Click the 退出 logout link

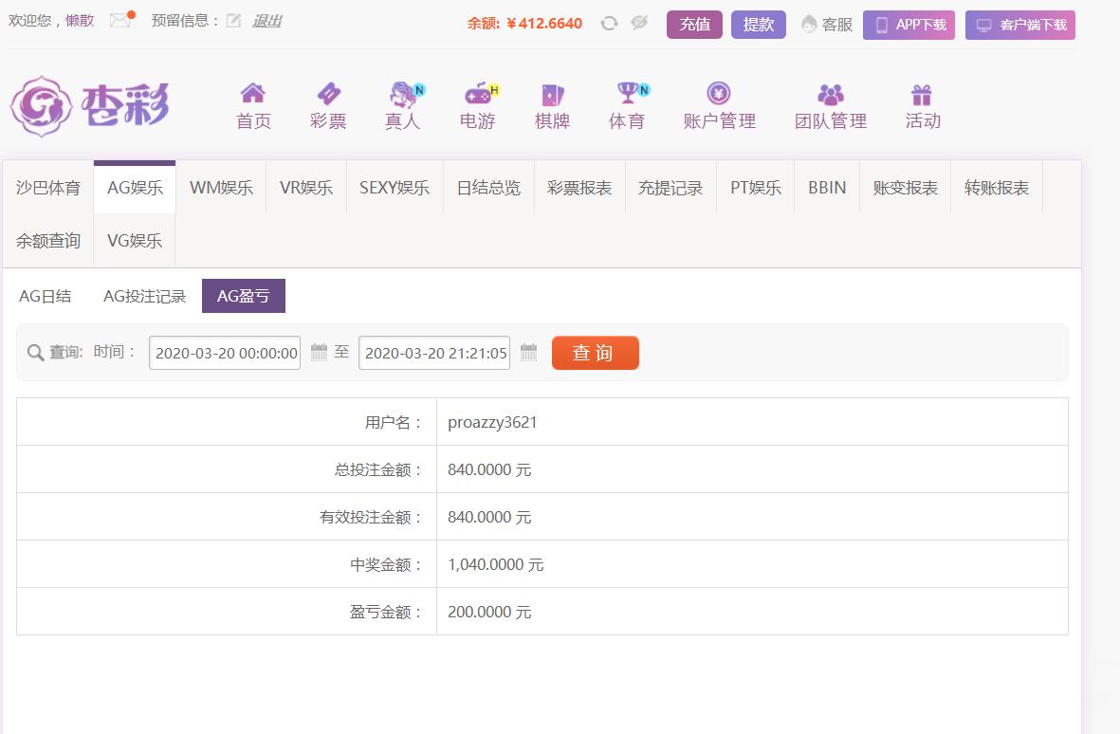coord(266,21)
